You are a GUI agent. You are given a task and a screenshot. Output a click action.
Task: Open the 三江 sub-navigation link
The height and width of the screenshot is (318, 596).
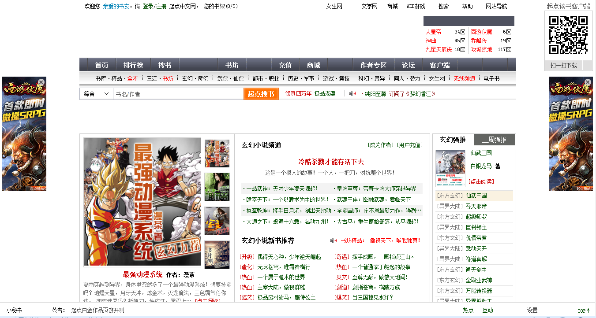[x=152, y=78]
